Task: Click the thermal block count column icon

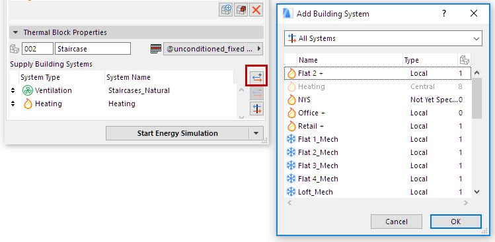Action: (465, 60)
